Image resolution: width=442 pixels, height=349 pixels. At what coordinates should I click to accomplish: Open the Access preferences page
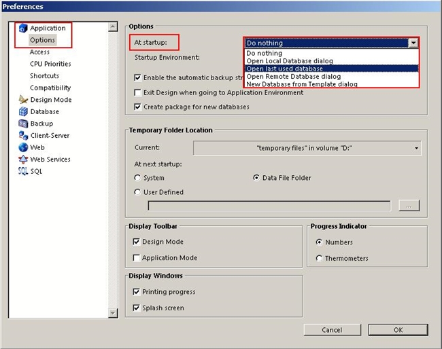(39, 52)
